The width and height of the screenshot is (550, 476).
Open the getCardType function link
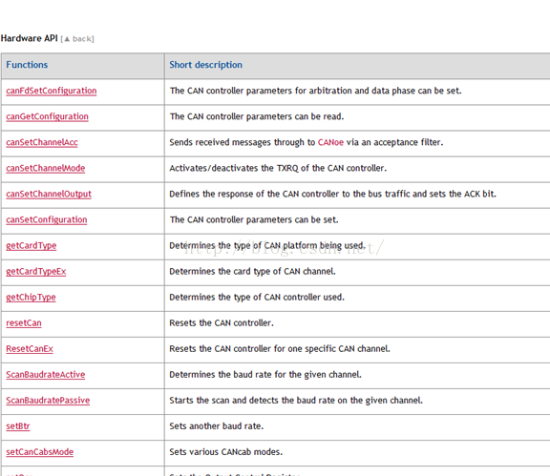pyautogui.click(x=31, y=246)
